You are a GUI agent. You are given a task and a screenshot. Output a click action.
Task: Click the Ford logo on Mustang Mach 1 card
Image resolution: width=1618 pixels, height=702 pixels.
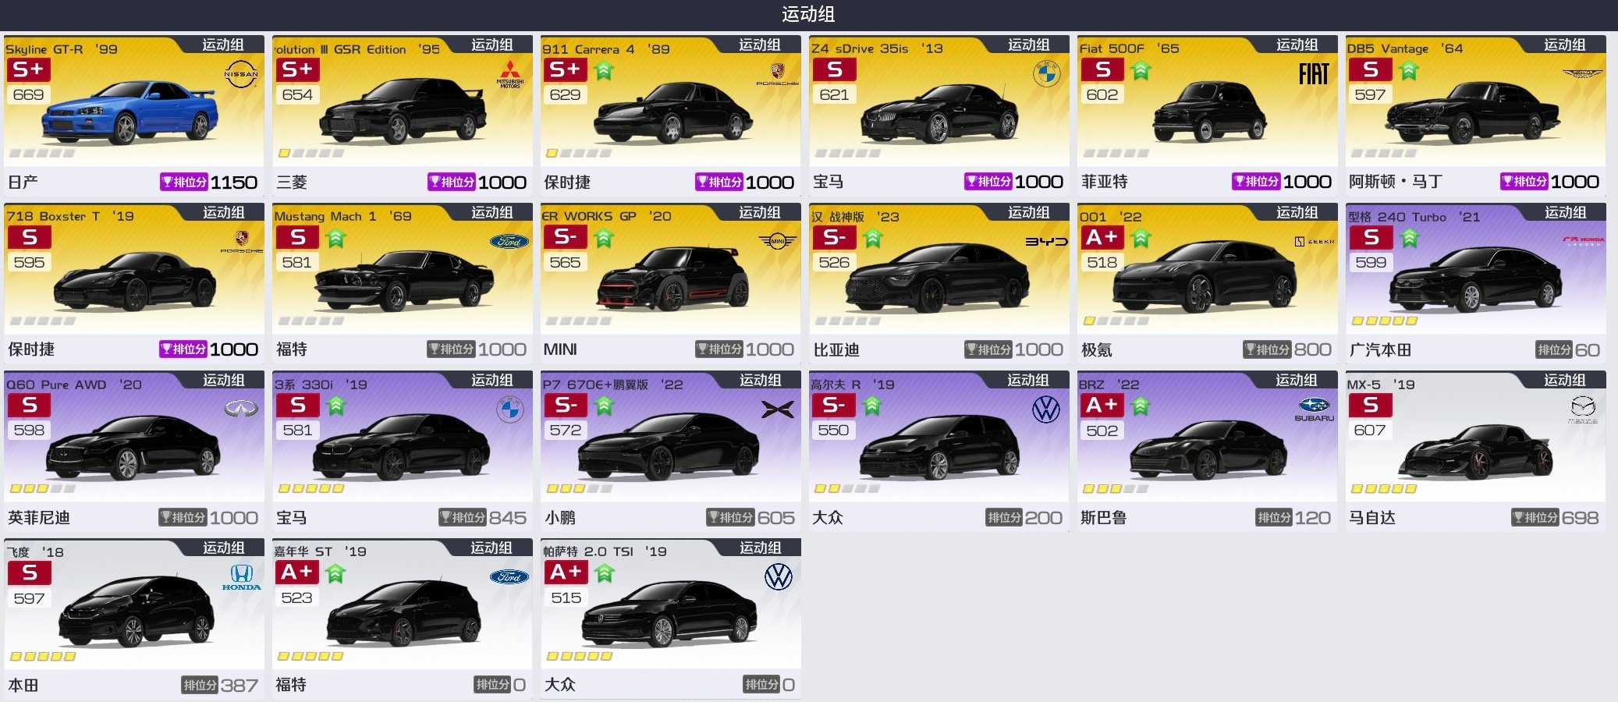(x=509, y=242)
